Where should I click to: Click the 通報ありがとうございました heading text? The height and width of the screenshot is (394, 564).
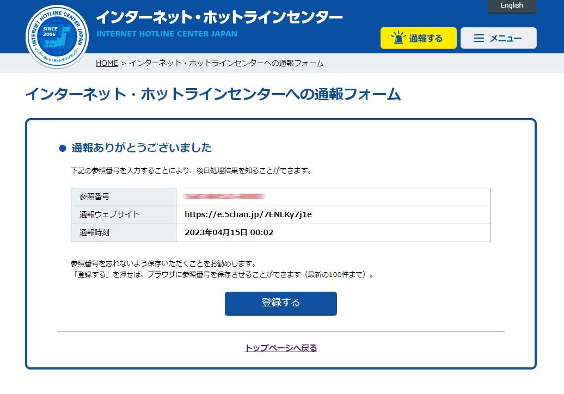pyautogui.click(x=142, y=148)
